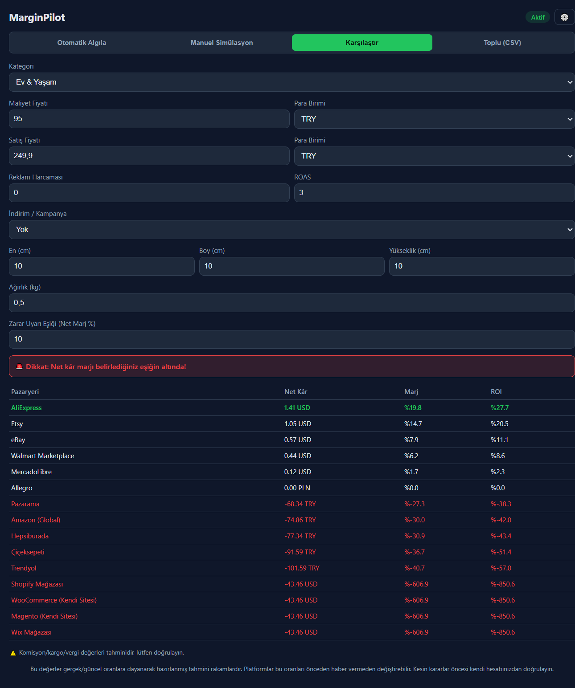Screen dimensions: 575x688
Task: Open settings via the gear icon
Action: click(x=564, y=17)
